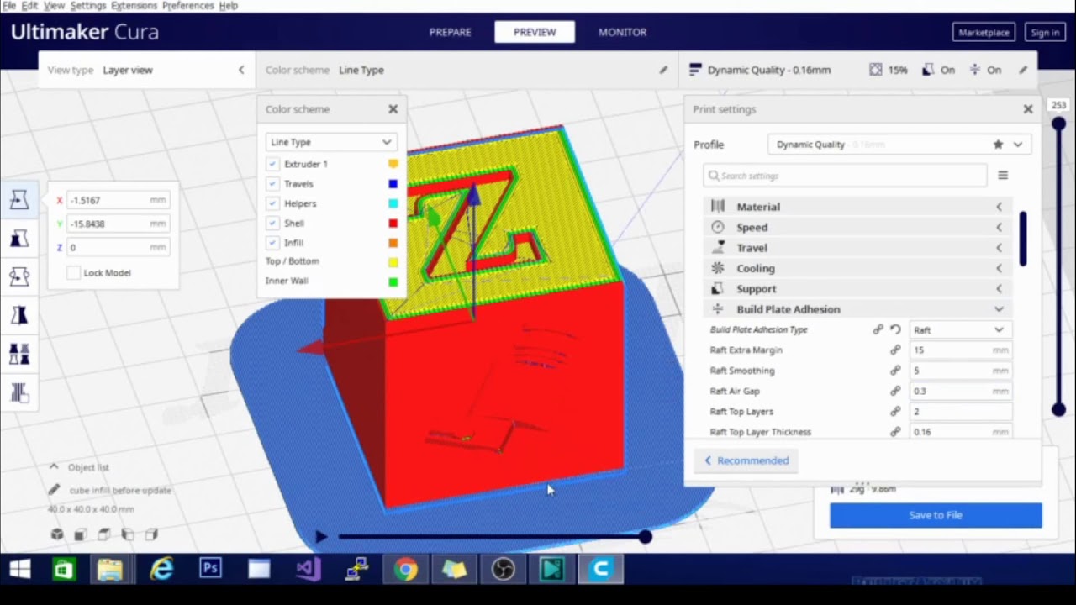Click the link icon for Raft Top Layers

coord(895,412)
